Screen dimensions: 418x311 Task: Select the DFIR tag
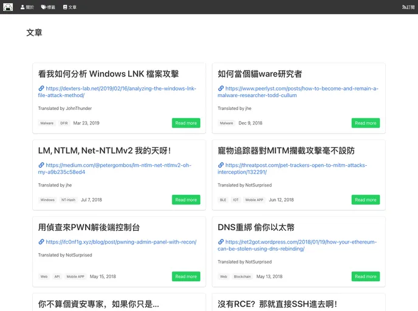(x=64, y=123)
